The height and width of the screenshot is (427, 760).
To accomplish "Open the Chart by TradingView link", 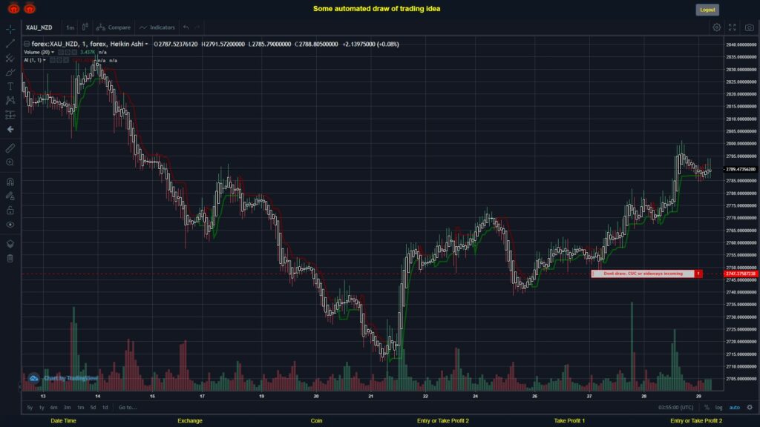I will 71,378.
